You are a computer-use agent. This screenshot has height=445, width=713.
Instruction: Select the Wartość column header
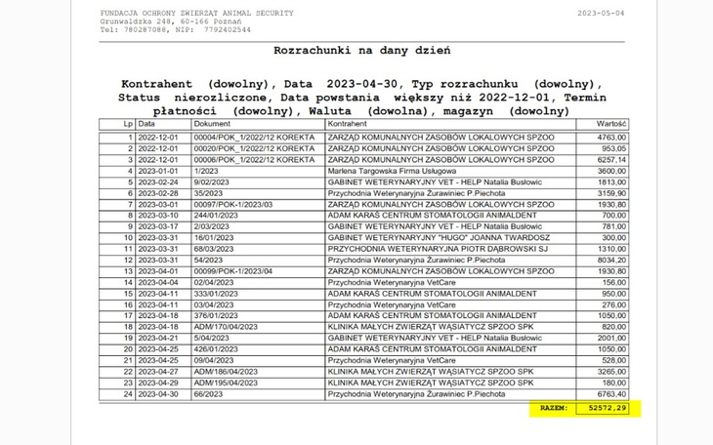click(610, 126)
